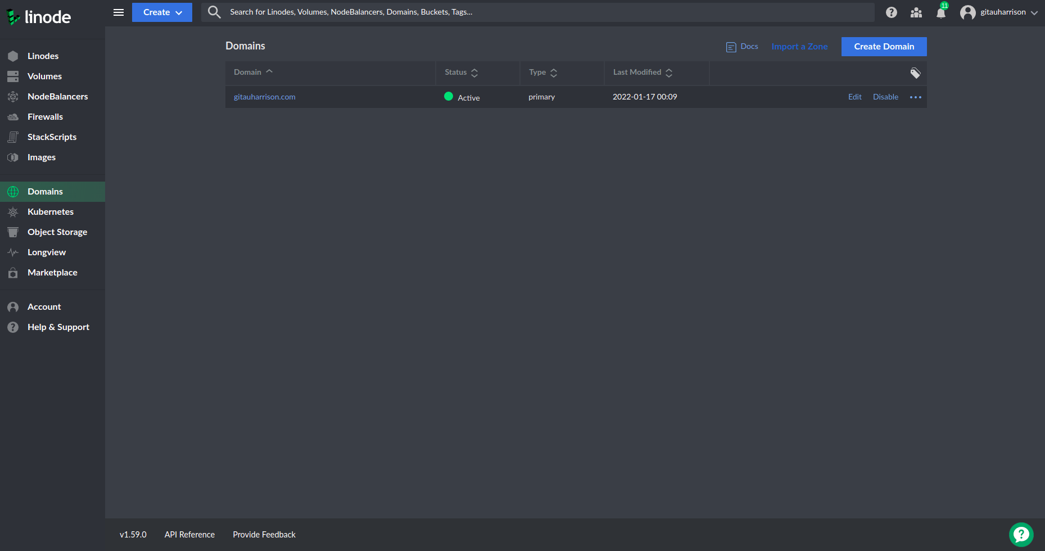Select the Help & Support label
The image size is (1045, 551).
58,327
